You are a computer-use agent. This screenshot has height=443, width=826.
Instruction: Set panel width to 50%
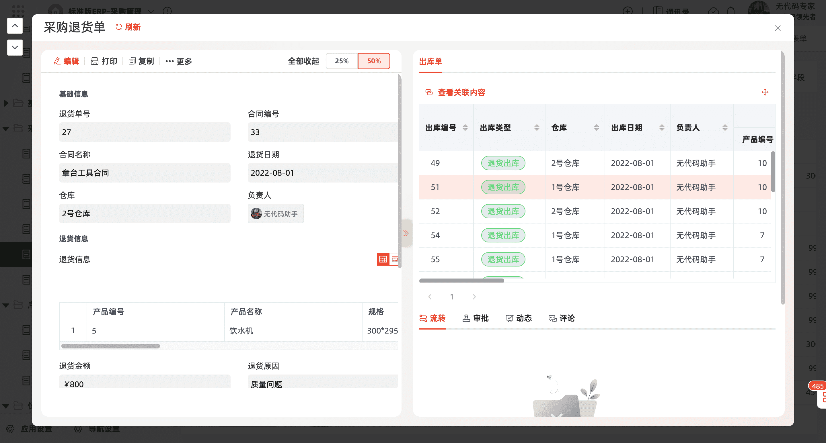coord(374,61)
